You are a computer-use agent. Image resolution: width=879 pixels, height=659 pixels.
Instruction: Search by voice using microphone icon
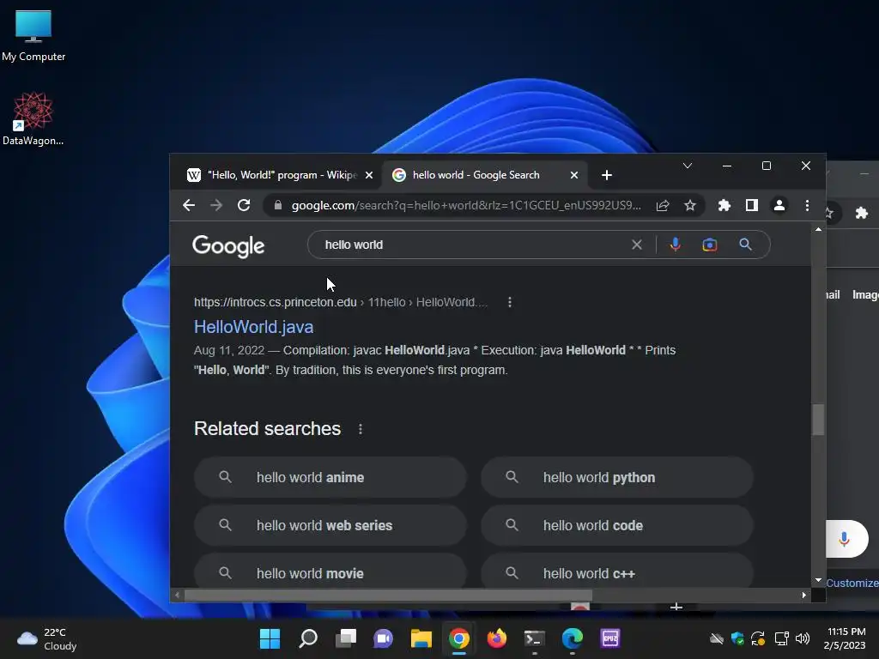click(x=676, y=245)
